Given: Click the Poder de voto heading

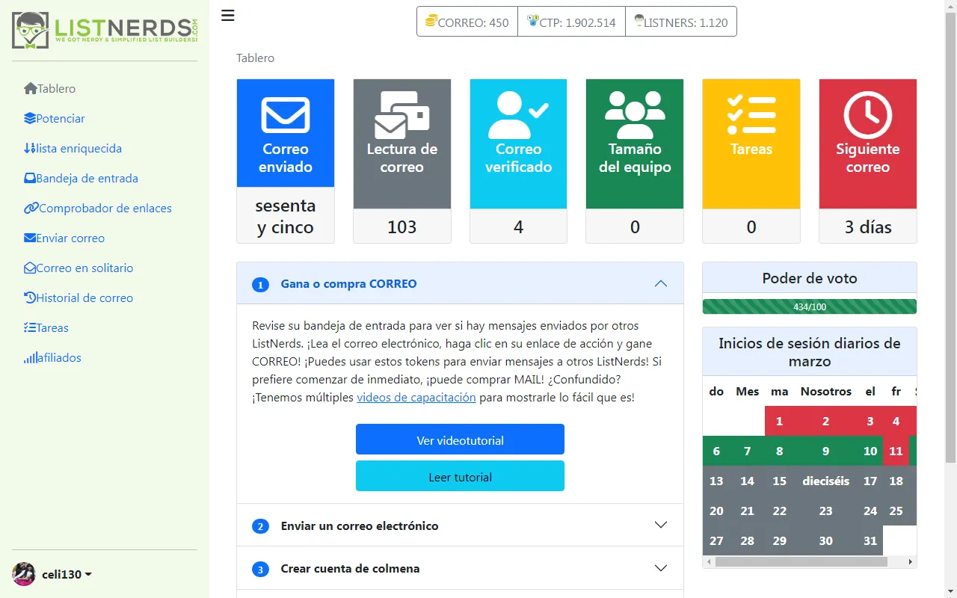Looking at the screenshot, I should pos(810,278).
